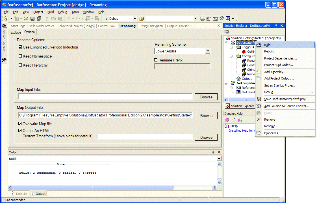Image resolution: width=317 pixels, height=203 pixels.
Task: Click the Save All toolbar icon
Action: (39, 19)
